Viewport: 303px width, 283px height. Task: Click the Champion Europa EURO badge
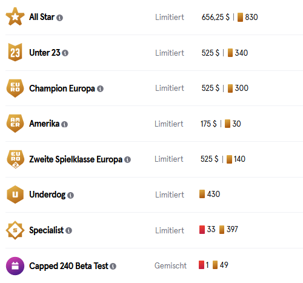click(15, 88)
